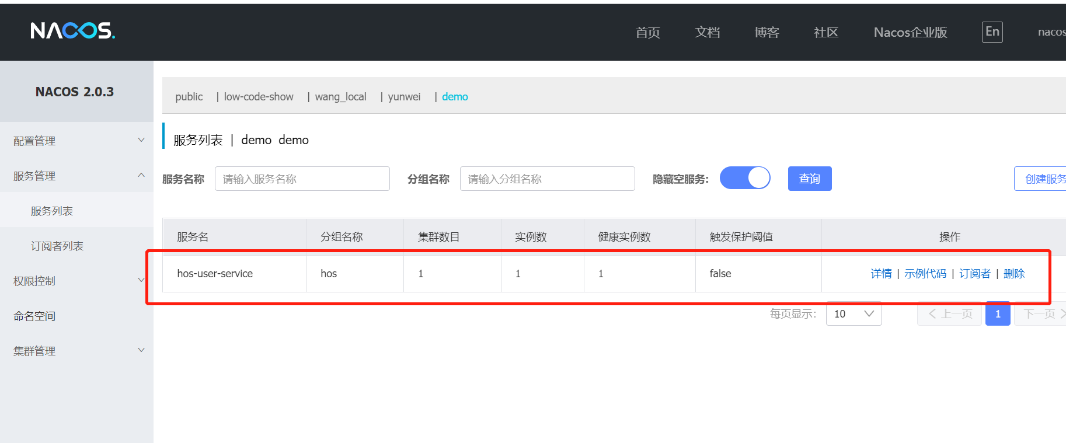Open 社区 in top navigation

pos(826,32)
